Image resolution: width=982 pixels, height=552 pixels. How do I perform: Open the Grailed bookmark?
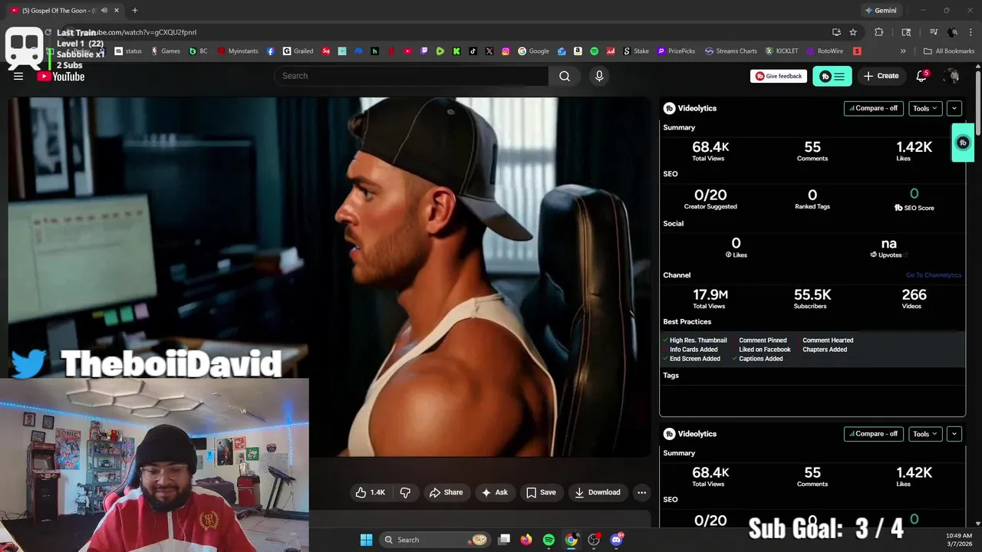click(x=298, y=51)
